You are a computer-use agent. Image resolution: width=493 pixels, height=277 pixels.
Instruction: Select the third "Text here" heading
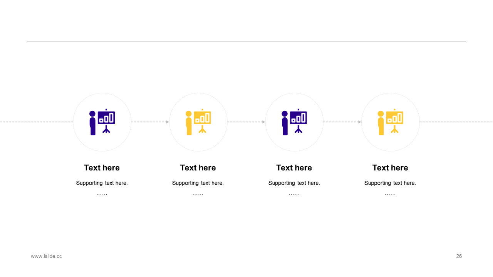point(294,168)
